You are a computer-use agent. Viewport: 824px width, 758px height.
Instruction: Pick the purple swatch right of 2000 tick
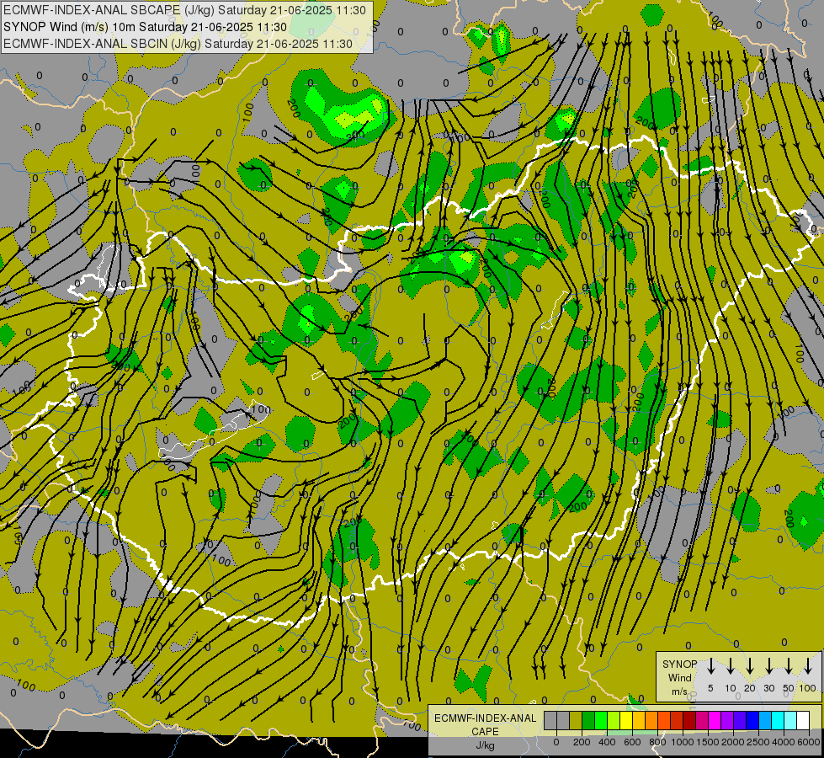tap(727, 720)
